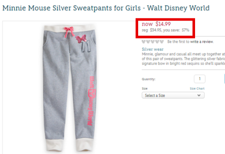Click the second Mickey-head rating icon
The image size is (225, 154).
(x=148, y=41)
